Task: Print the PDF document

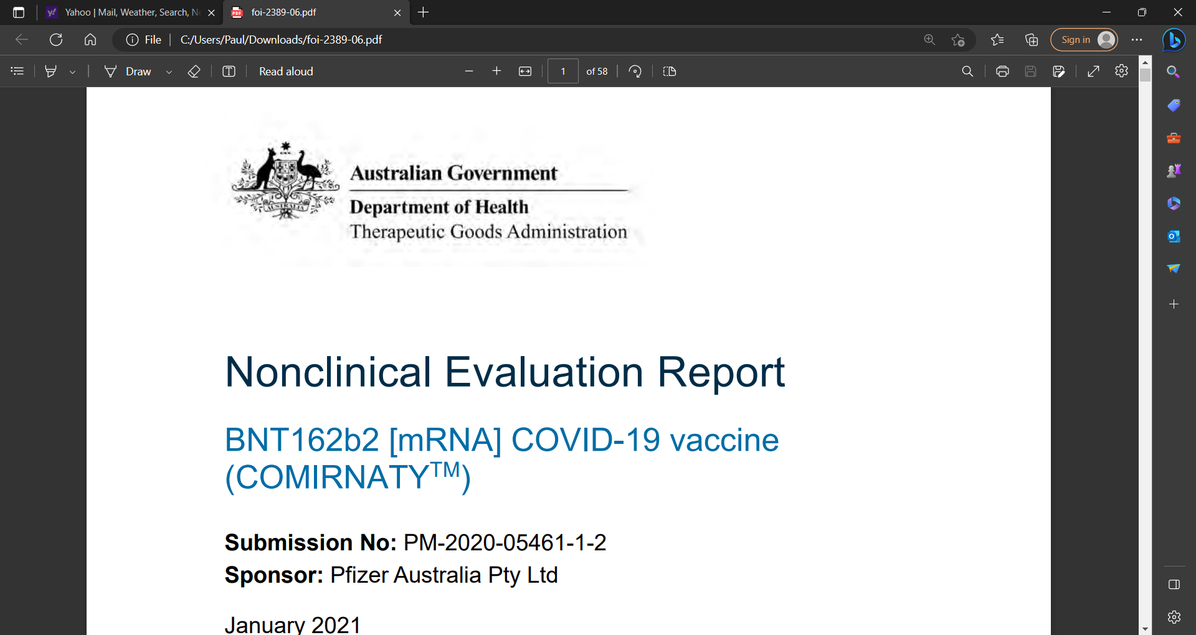Action: (x=1002, y=72)
